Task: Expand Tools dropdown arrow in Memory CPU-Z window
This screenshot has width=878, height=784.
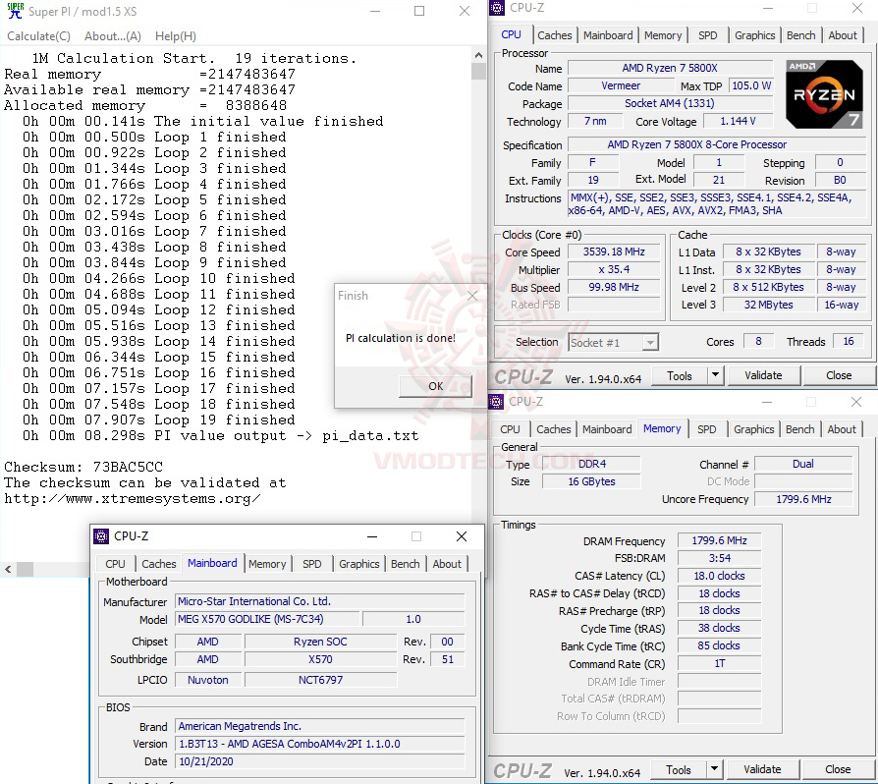Action: 714,769
